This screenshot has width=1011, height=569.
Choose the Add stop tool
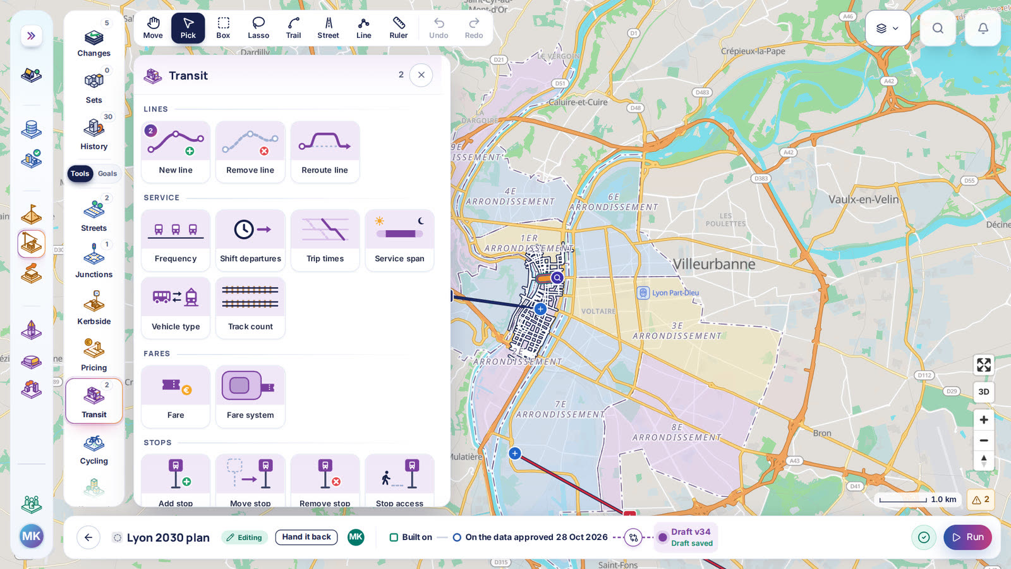(176, 480)
